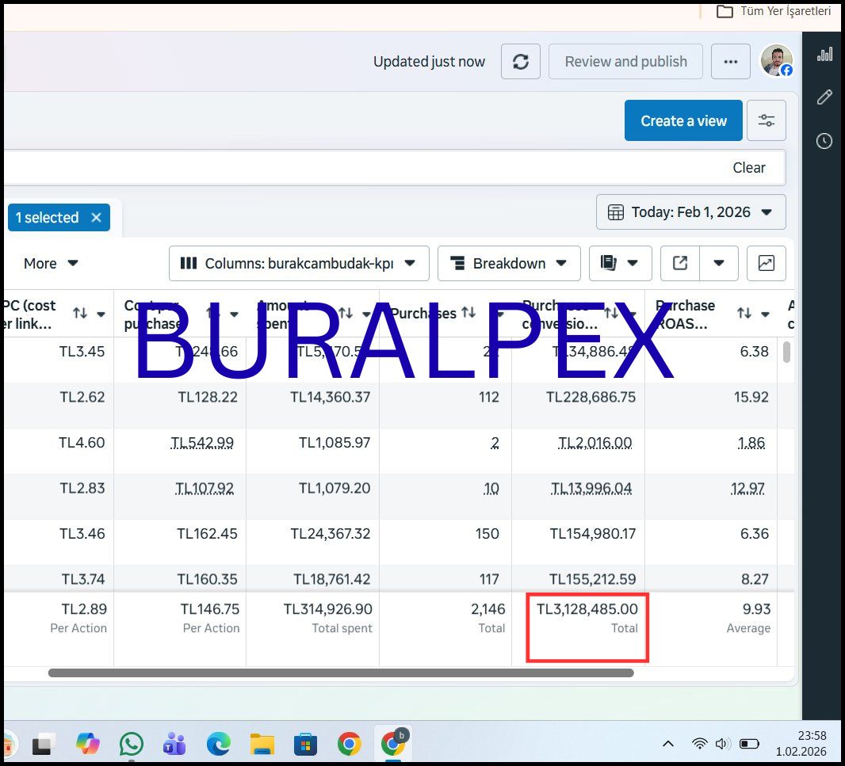This screenshot has width=845, height=766.
Task: Expand the Columns: burakcambudak-kpi dropdown
Action: pyautogui.click(x=299, y=263)
